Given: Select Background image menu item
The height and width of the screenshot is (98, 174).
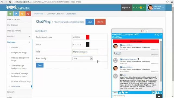Looking at the screenshot, I should (19, 53).
